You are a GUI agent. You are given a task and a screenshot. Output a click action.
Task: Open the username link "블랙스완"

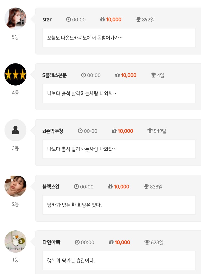coord(51,187)
